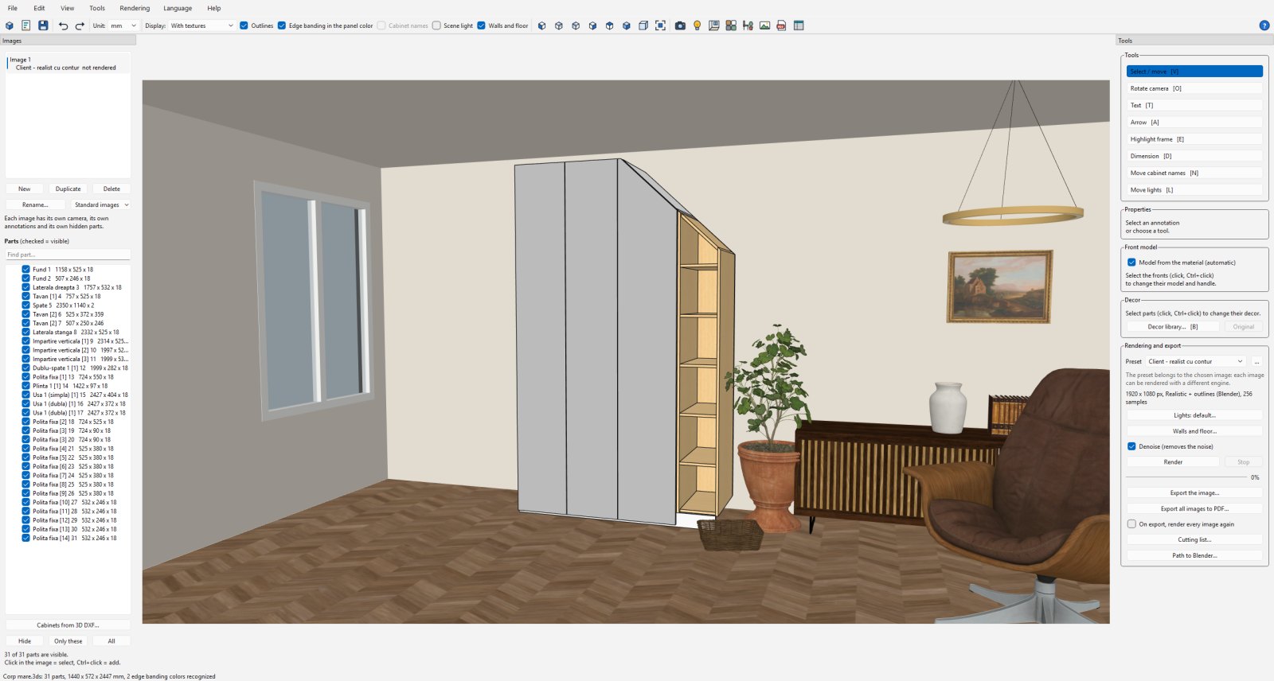Image resolution: width=1274 pixels, height=681 pixels.
Task: Click the furniture and plant scene icon
Action: [748, 25]
